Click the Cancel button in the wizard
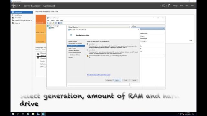This screenshot has height=116, width=207. [134, 80]
